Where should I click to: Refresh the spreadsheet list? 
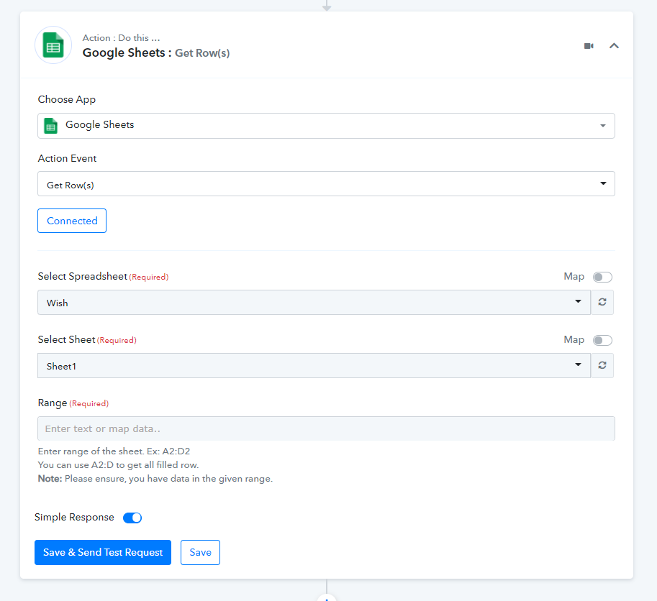click(x=602, y=302)
